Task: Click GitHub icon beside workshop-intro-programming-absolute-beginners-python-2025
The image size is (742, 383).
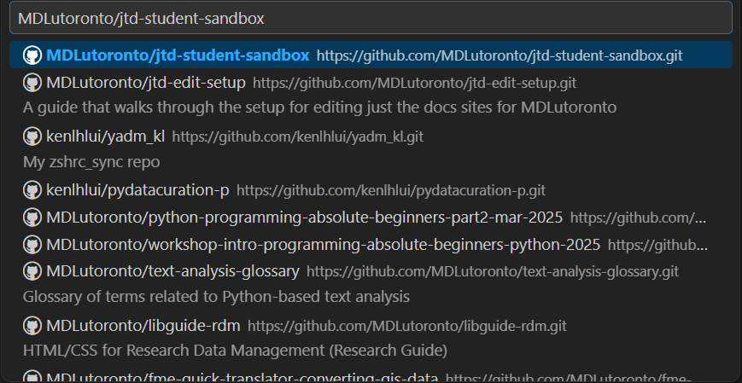Action: pos(32,245)
